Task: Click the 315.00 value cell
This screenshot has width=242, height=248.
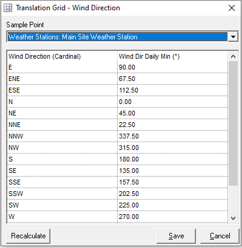Action: (173, 148)
